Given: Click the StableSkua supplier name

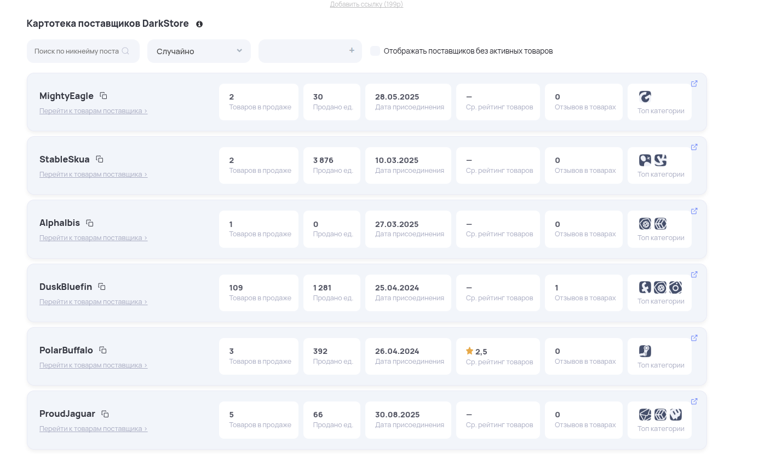Looking at the screenshot, I should point(65,160).
